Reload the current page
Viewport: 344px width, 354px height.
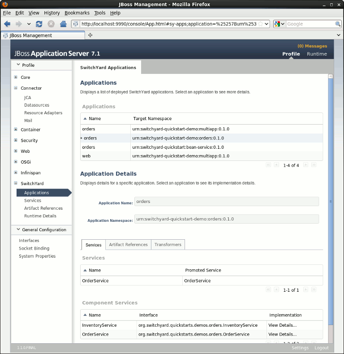(x=39, y=24)
